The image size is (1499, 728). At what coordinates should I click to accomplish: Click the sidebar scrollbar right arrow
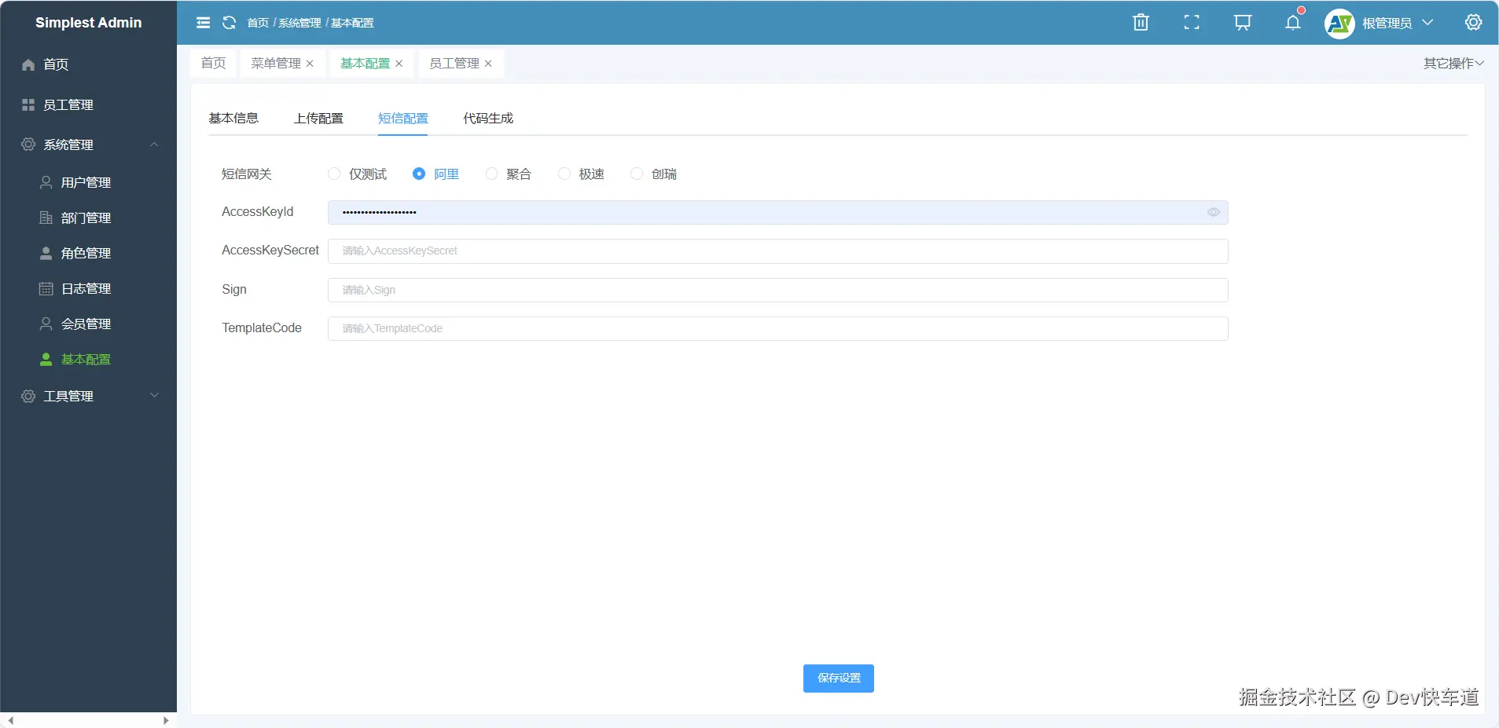point(166,720)
